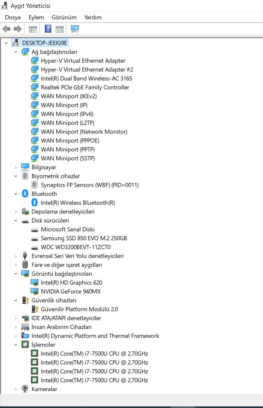
Task: Click the USB icon beside Evrensel Seri Veri Yolu denetleyicileri
Action: (x=25, y=256)
